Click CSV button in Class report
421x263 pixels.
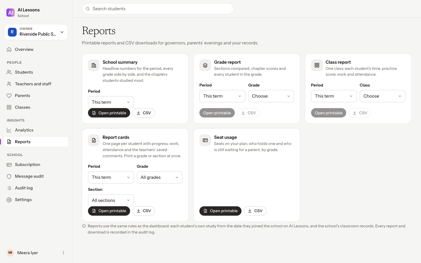pos(360,113)
